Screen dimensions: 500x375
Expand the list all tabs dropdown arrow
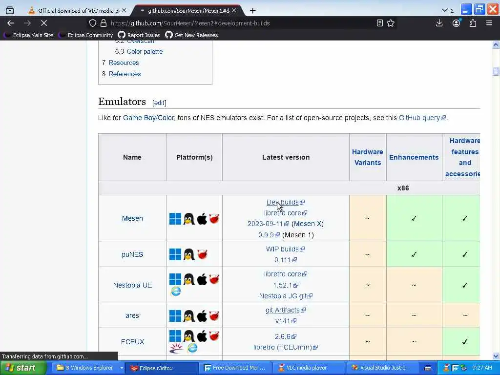445,11
